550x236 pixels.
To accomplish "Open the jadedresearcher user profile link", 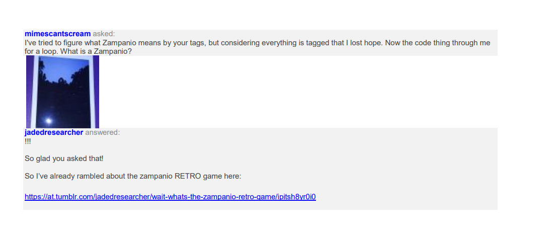I will 54,132.
